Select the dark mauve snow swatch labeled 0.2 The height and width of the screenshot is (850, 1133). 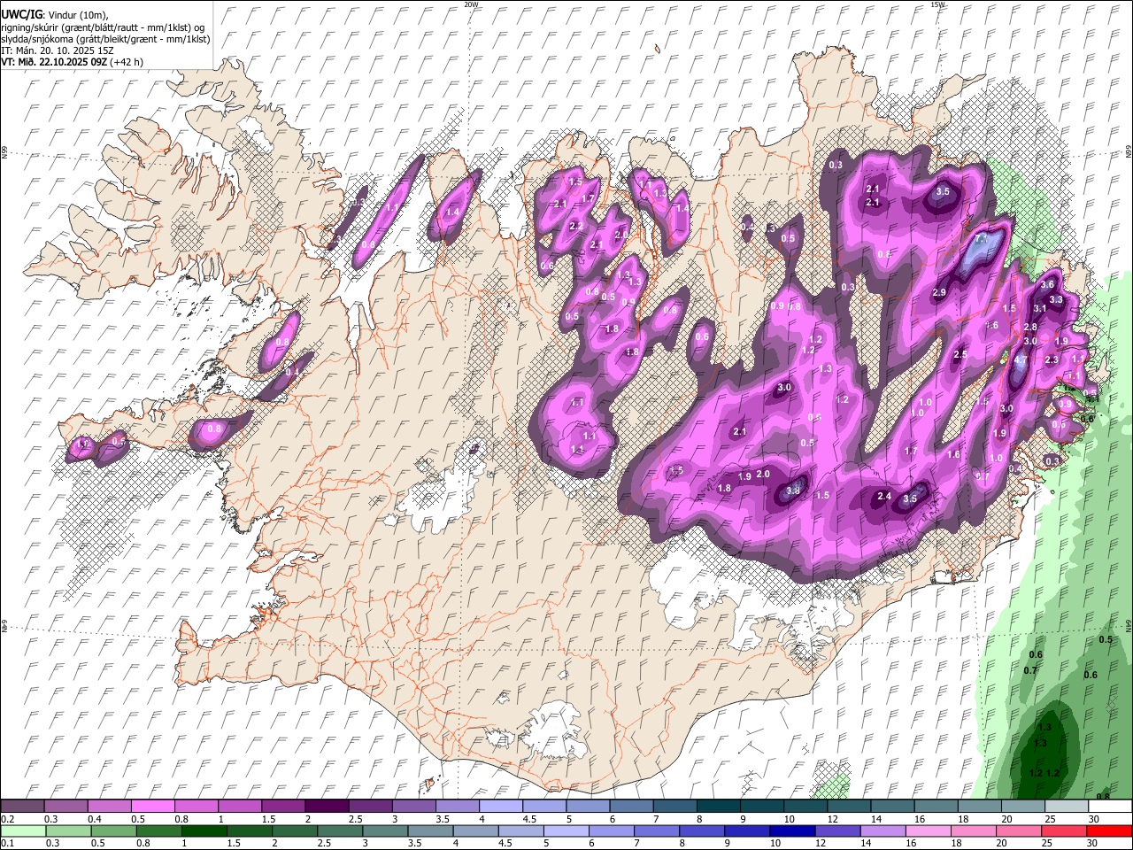[22, 807]
